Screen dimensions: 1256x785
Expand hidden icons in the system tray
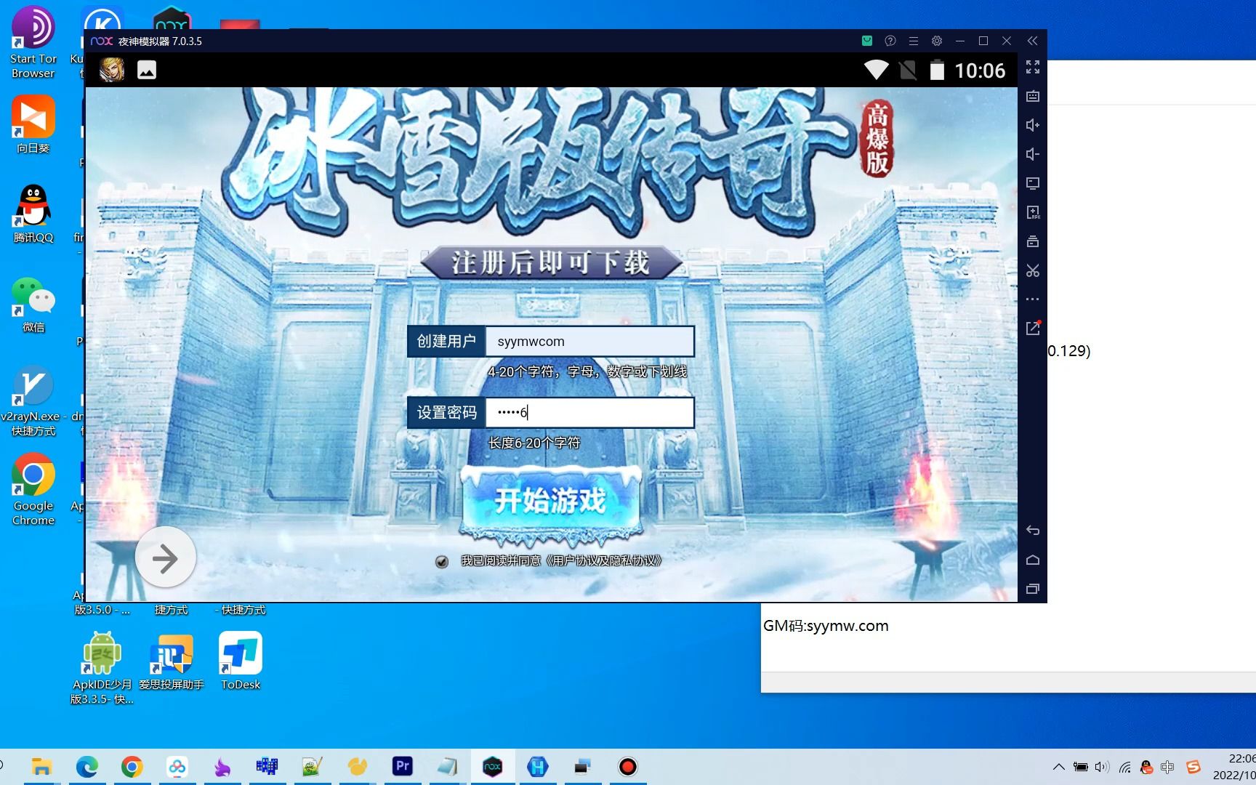(1059, 766)
